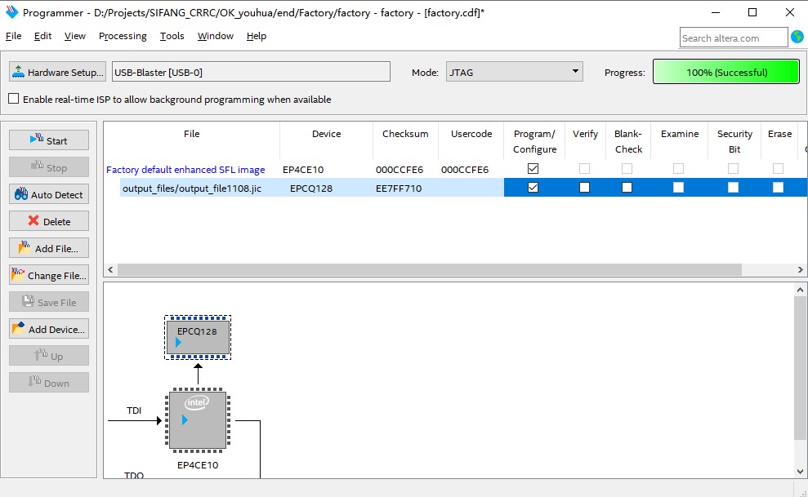Screen dimensions: 808x497
Task: Toggle Blank-Check for EPCQ128 row
Action: tap(627, 187)
